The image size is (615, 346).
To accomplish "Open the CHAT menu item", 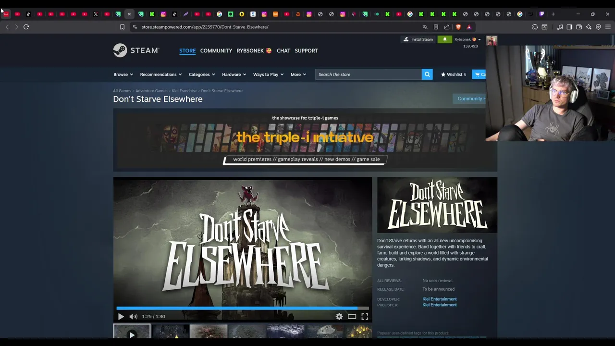I will click(x=283, y=50).
